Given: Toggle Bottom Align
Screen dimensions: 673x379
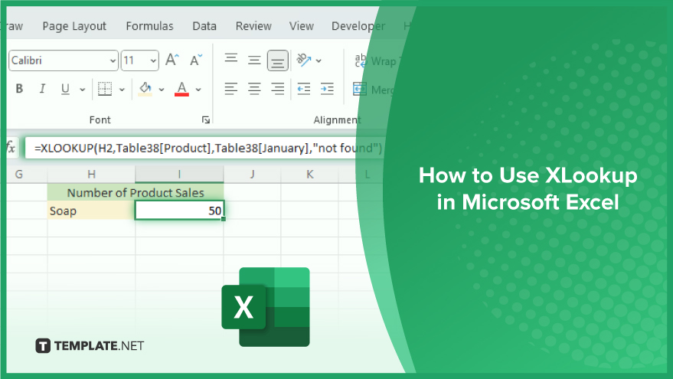Looking at the screenshot, I should pyautogui.click(x=278, y=60).
